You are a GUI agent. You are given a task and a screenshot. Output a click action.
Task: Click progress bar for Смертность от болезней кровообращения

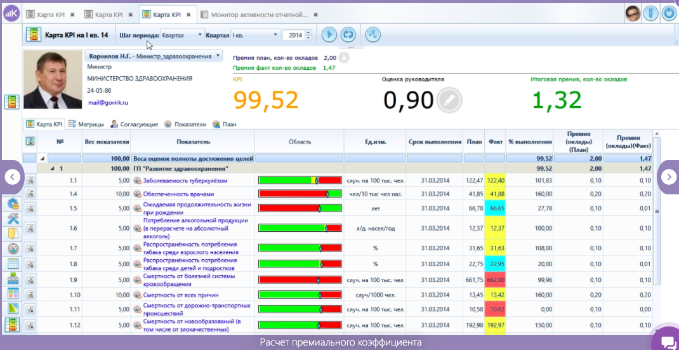[x=300, y=279]
